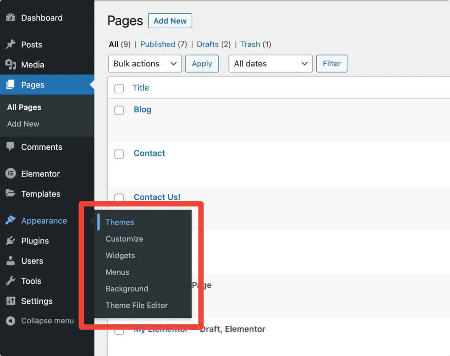
Task: Click the Pages document icon
Action: (11, 84)
